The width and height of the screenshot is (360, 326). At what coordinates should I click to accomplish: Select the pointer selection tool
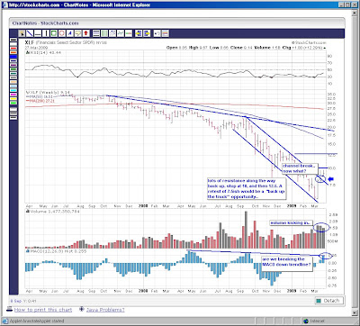point(22,33)
